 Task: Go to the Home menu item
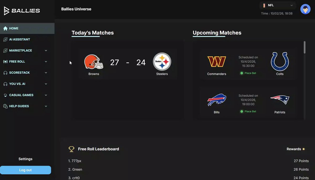(x=27, y=28)
